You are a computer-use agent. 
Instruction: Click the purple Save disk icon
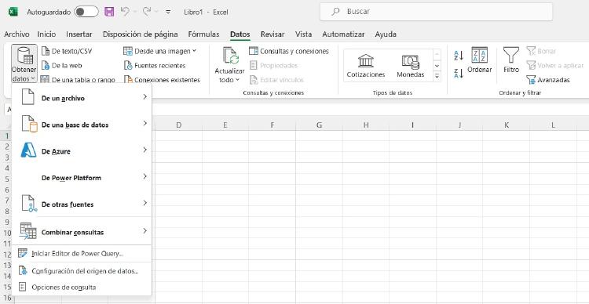[109, 12]
